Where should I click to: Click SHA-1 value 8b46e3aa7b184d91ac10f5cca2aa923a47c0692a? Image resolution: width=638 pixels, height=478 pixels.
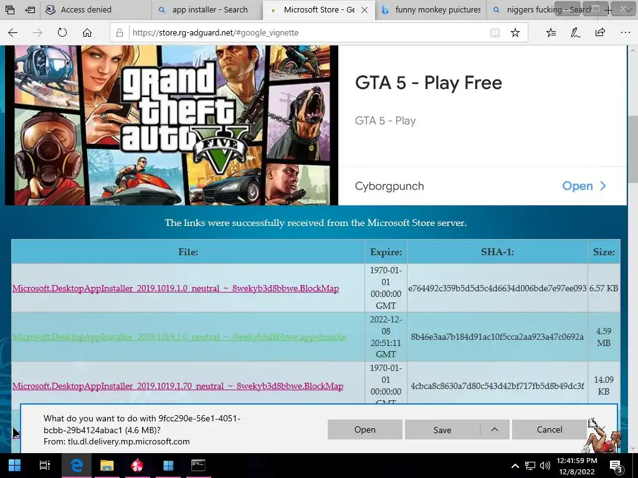coord(497,337)
